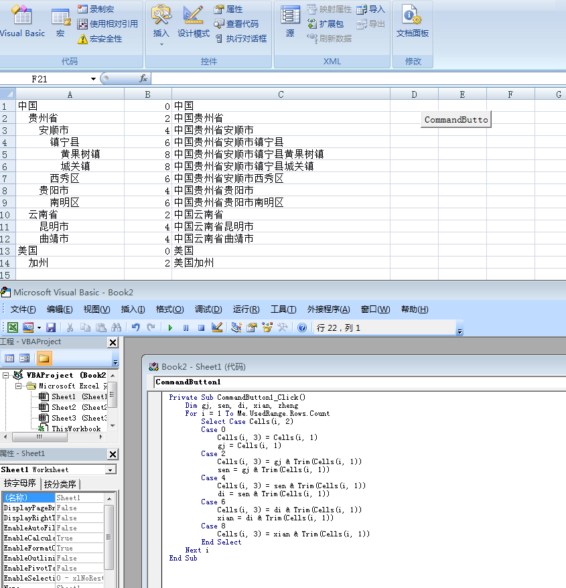
Task: Select ThisWorkbook in the project tree
Action: 70,428
